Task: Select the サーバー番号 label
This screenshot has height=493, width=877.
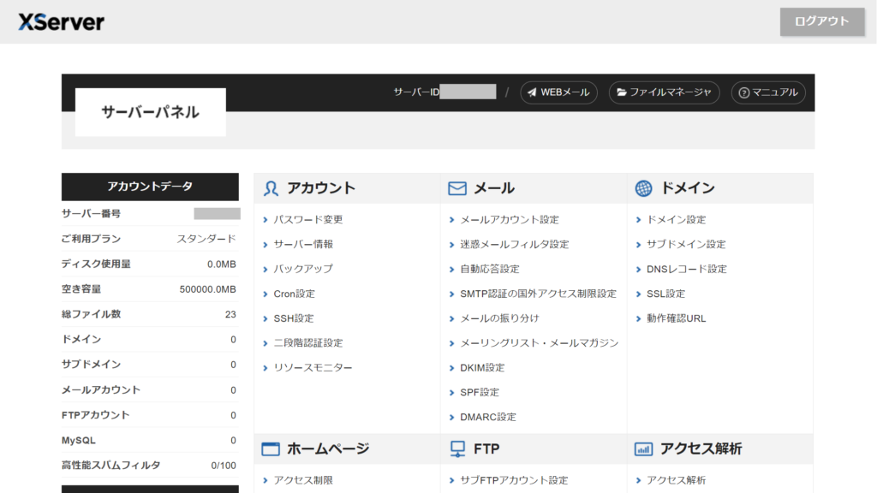Action: click(91, 213)
